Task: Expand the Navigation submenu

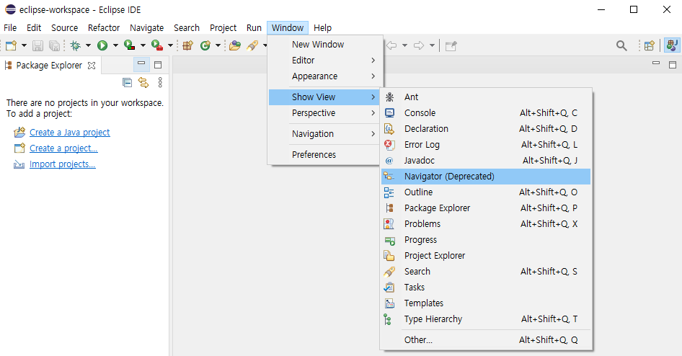Action: (324, 134)
